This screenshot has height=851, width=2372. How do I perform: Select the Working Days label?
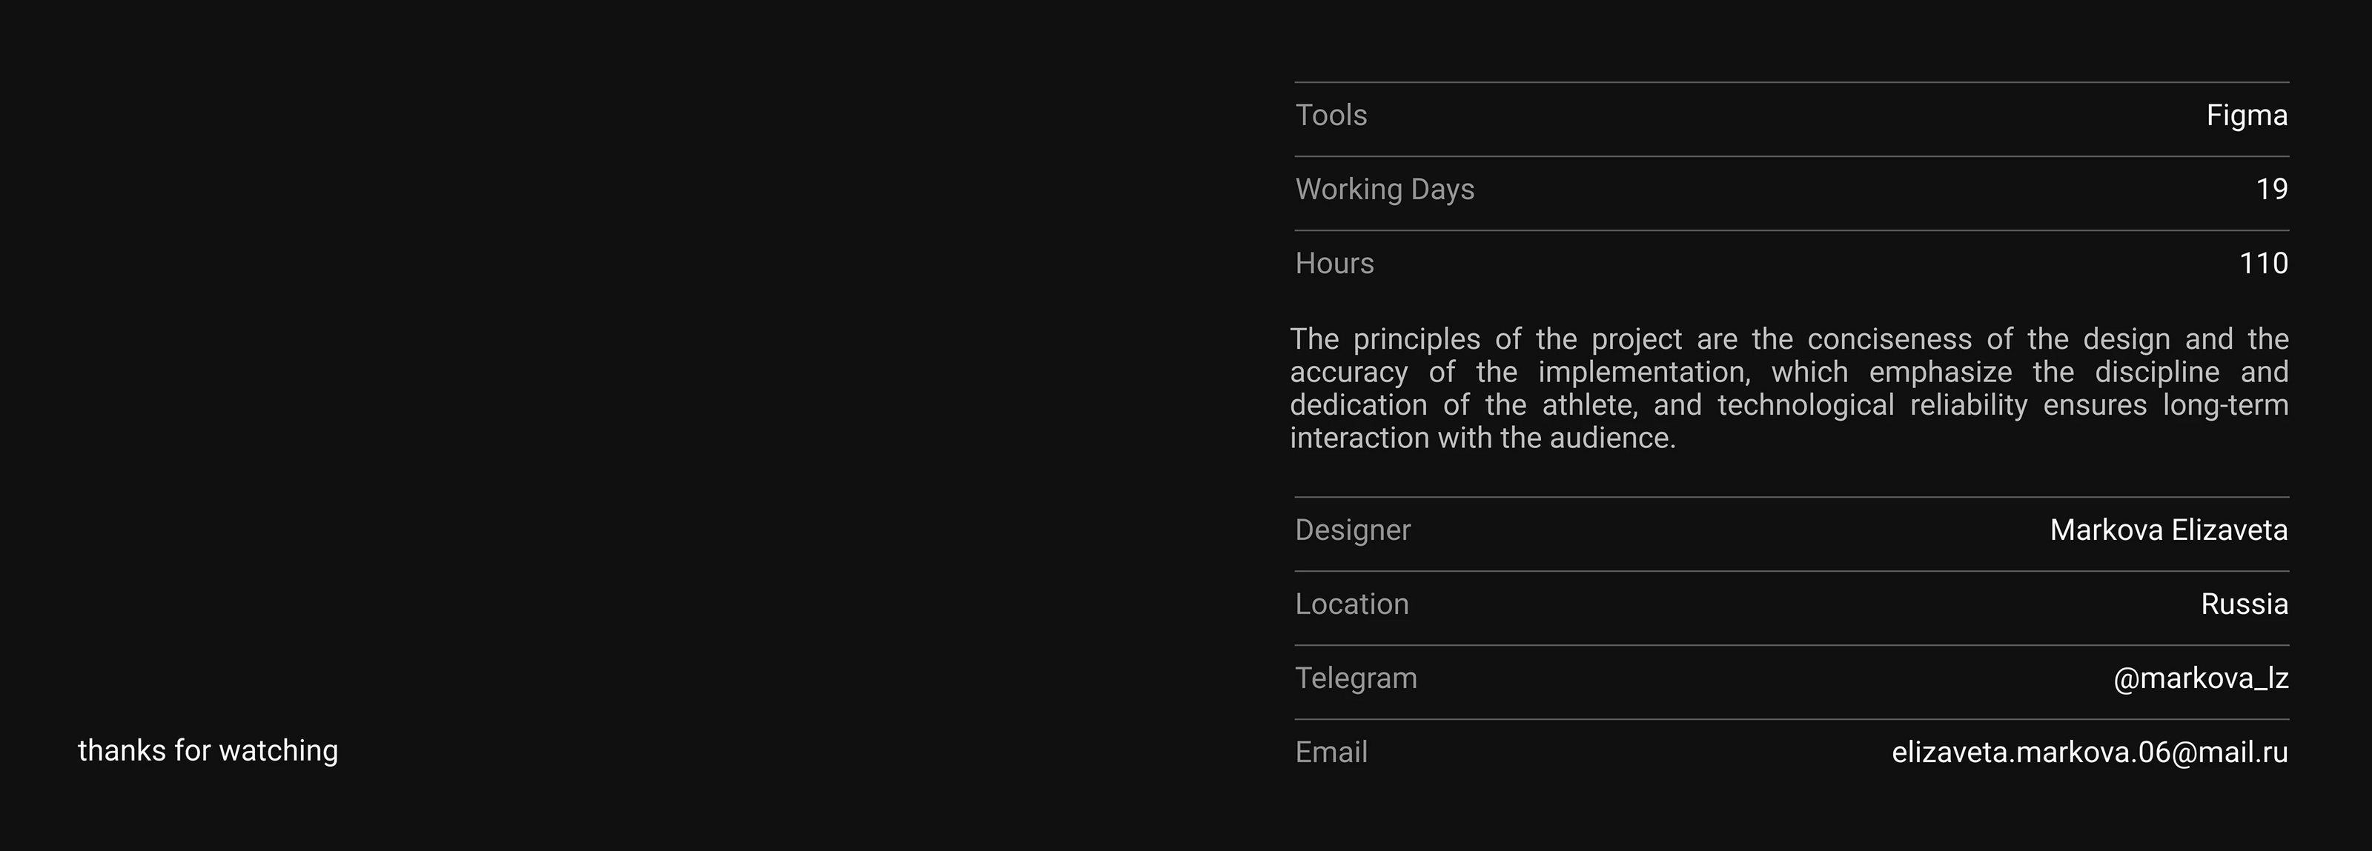[x=1384, y=190]
